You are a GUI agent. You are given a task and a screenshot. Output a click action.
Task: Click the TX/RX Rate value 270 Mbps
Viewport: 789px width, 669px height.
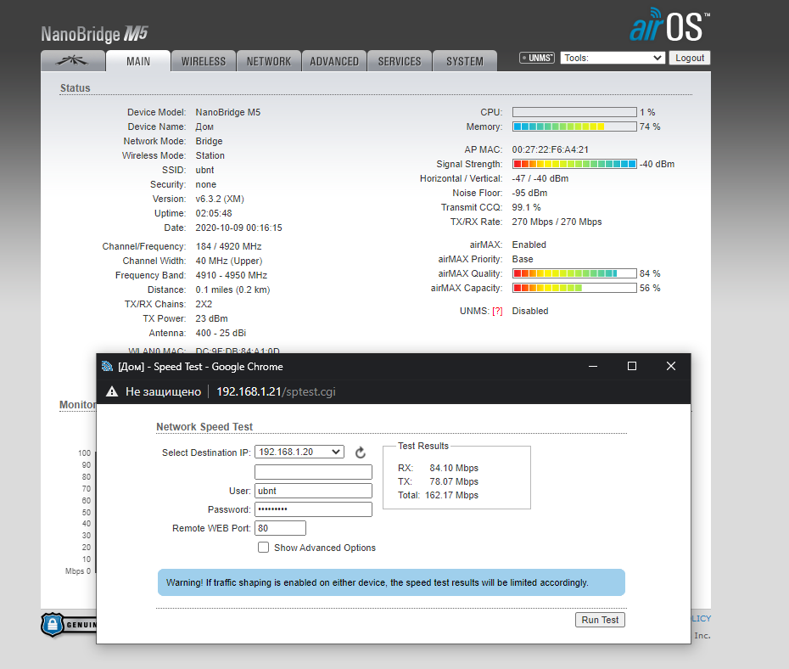(557, 222)
